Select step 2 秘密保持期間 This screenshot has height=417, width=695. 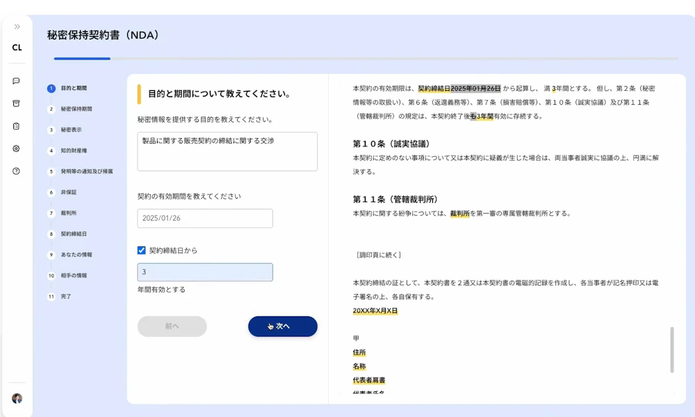[x=76, y=110]
